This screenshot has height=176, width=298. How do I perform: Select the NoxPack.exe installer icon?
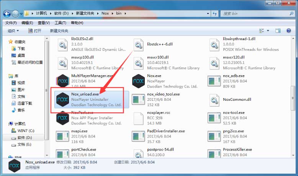pyautogui.click(x=62, y=118)
